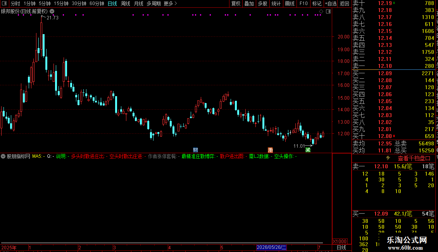Screen dimensions: 438x252
Task: Switch to the 5分钟 period
Action: (45, 3)
